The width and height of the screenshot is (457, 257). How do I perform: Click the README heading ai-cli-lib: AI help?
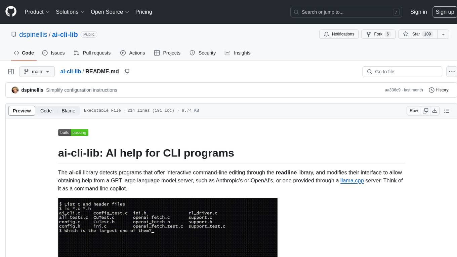click(146, 153)
